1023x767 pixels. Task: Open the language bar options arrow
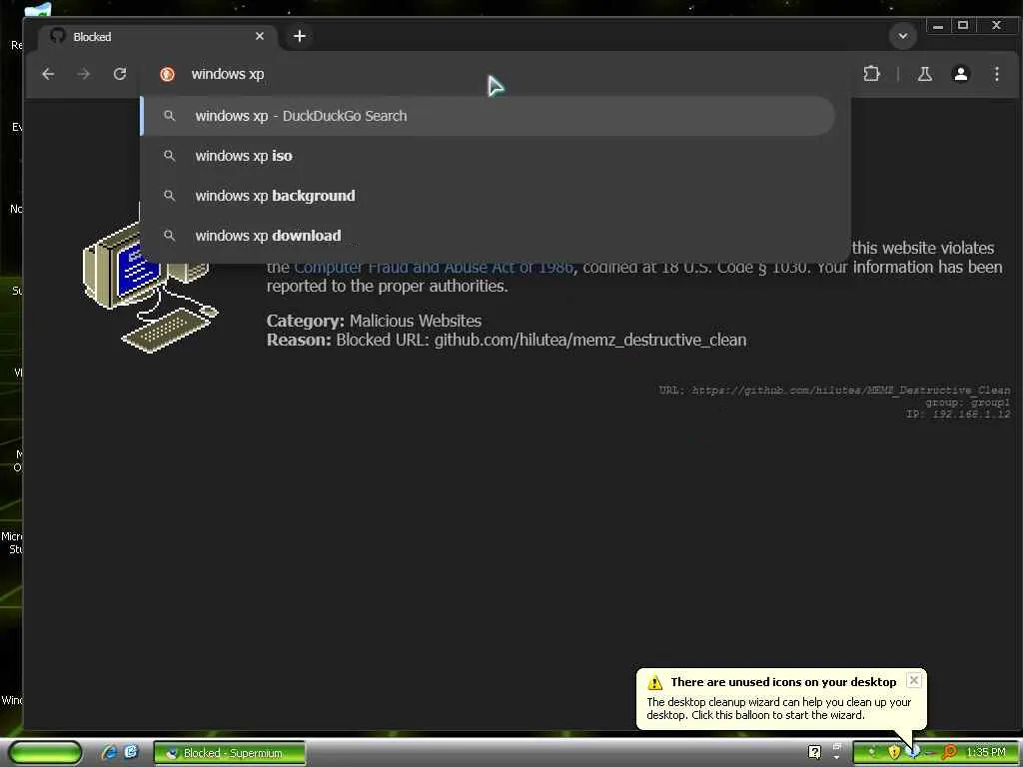(837, 758)
